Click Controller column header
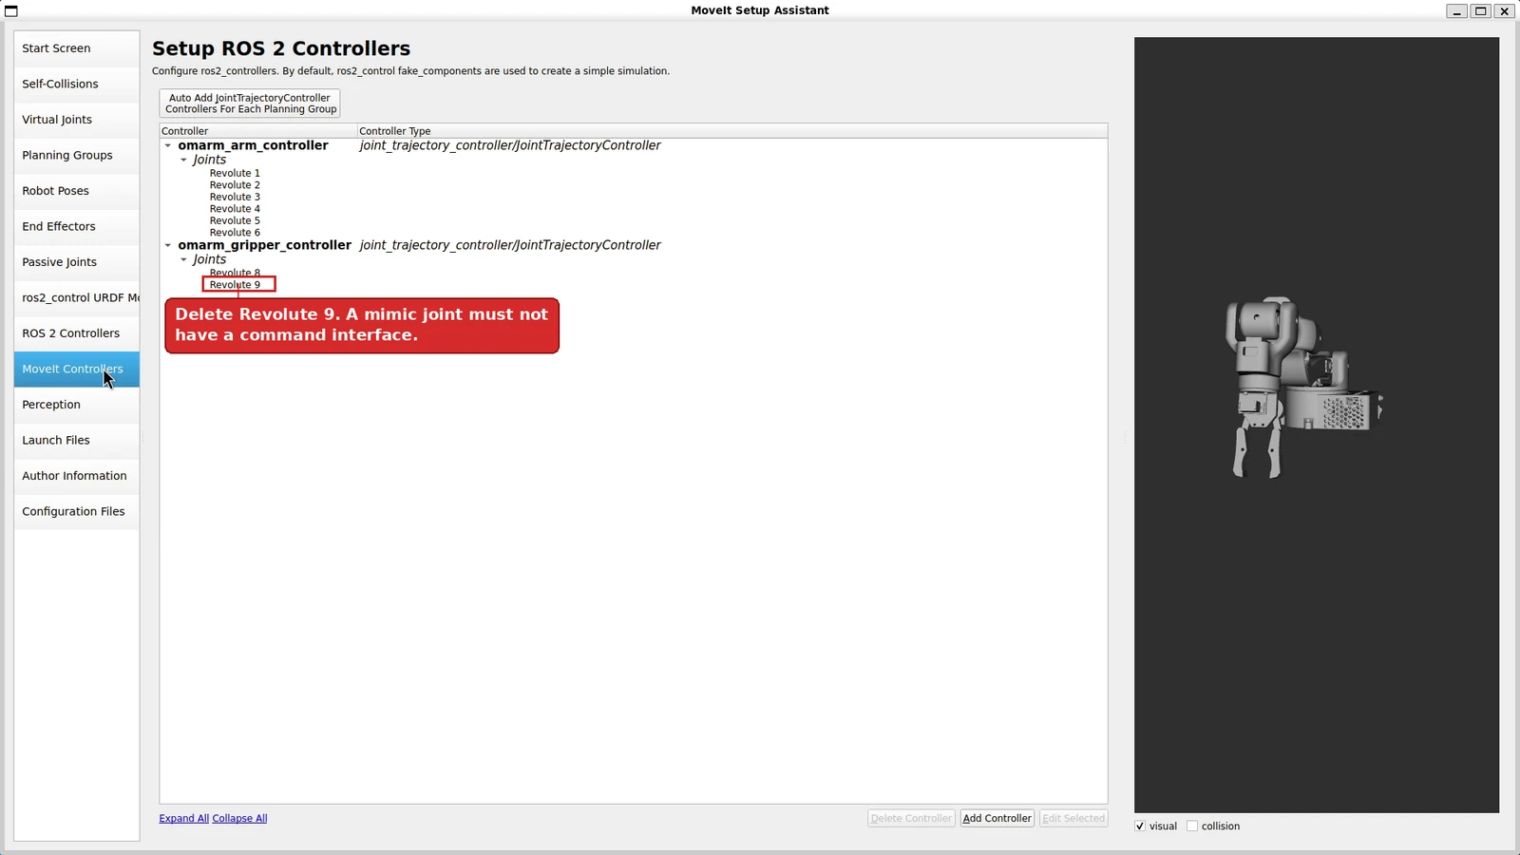Viewport: 1520px width, 855px height. 258,131
